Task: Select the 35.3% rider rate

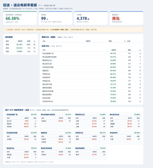Action: pos(130,121)
